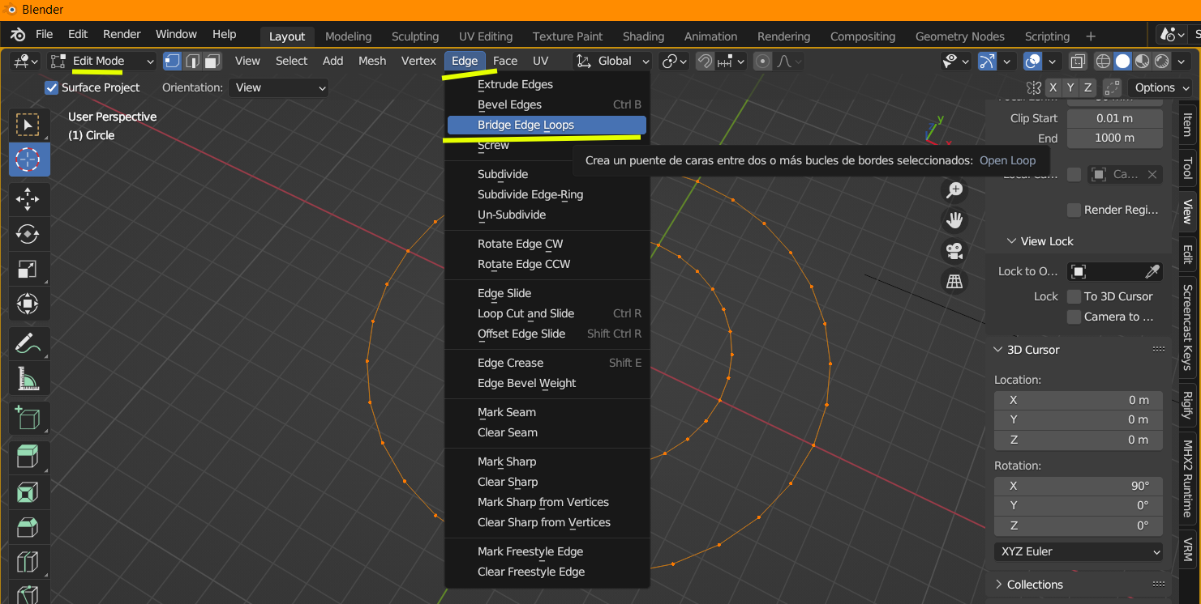Open the pivot point dropdown
This screenshot has width=1201, height=604.
coord(674,61)
